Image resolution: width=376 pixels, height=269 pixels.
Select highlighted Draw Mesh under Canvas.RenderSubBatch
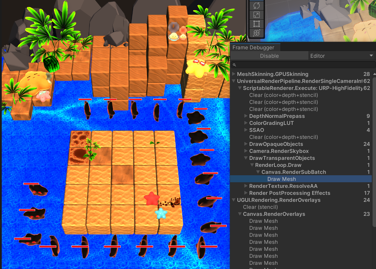click(x=301, y=179)
